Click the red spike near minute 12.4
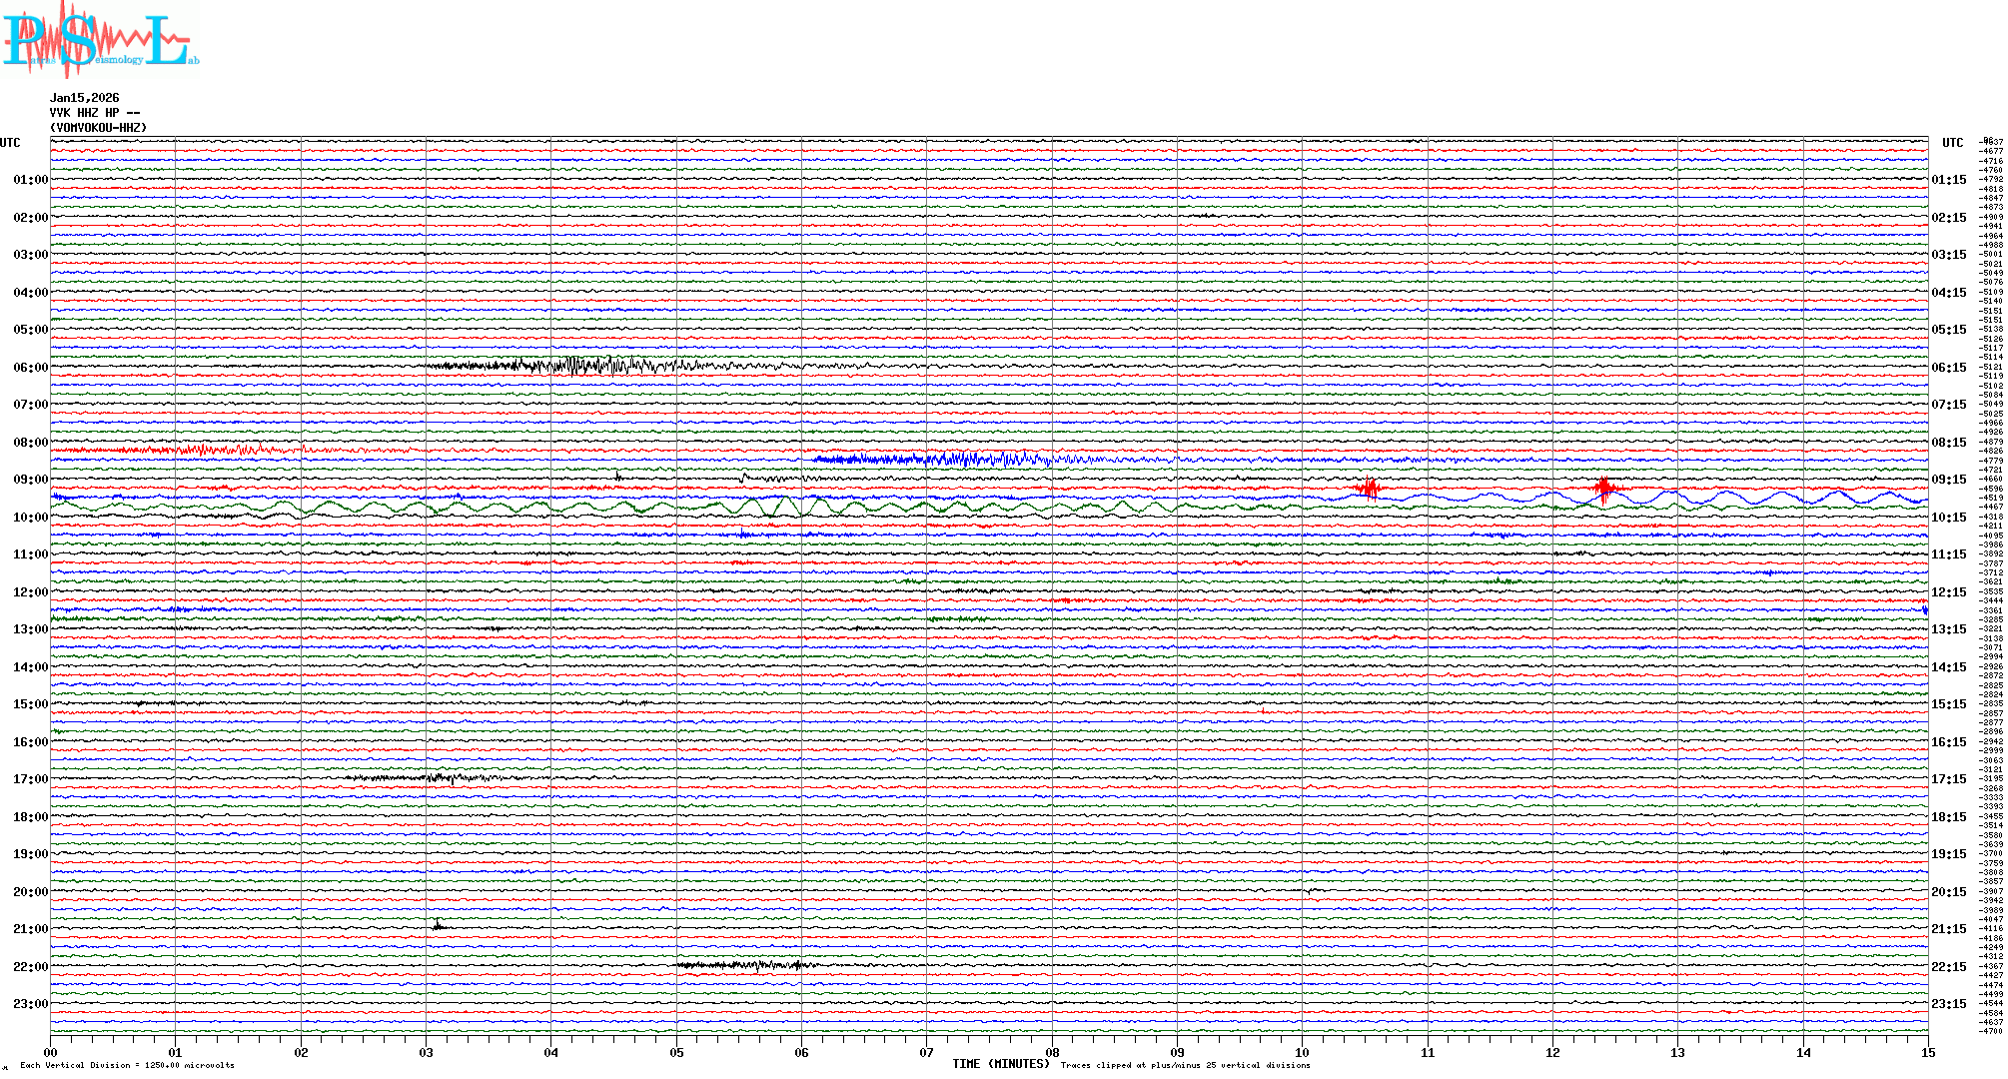This screenshot has width=2008, height=1079. 1604,489
